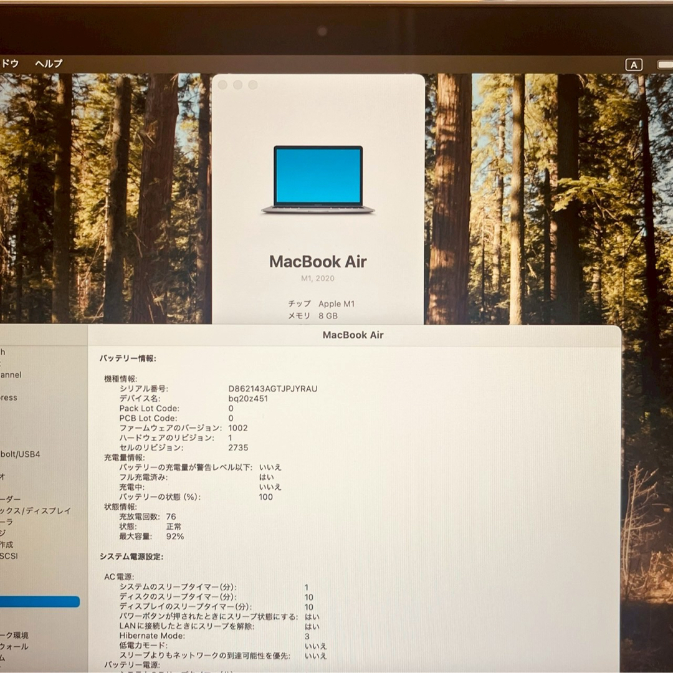Select the firmware version value "1002"

238,428
